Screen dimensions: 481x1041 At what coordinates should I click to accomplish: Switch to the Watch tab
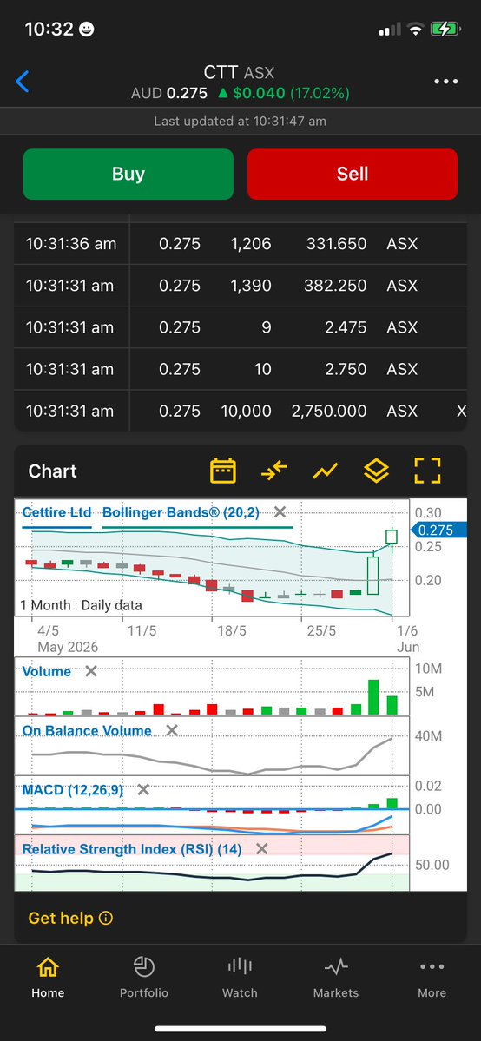click(x=240, y=978)
